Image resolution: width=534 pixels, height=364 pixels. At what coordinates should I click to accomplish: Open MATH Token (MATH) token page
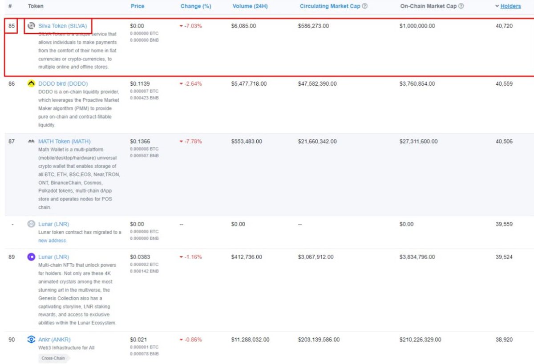[65, 141]
